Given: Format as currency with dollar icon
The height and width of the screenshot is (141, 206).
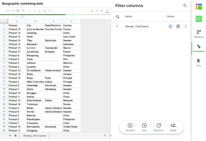Looking at the screenshot, I should point(30,11).
